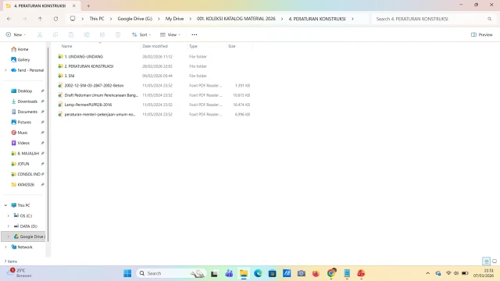Click the File Explorer taskbar icon
The height and width of the screenshot is (281, 500).
point(244,273)
